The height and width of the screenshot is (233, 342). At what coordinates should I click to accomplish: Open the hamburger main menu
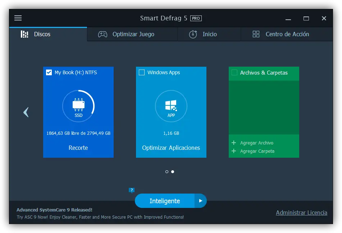tap(18, 18)
